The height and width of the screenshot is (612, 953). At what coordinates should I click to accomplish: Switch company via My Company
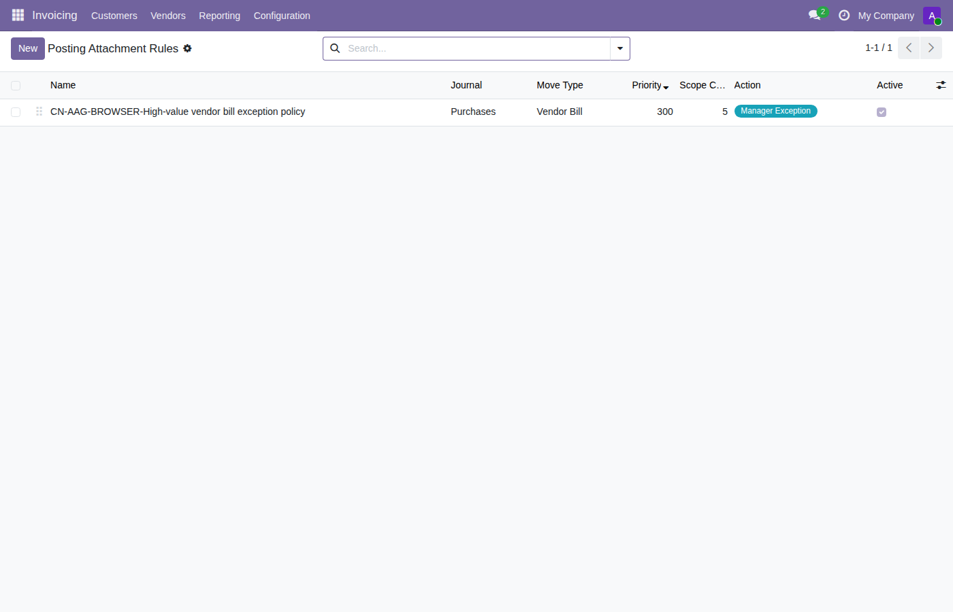pos(886,16)
